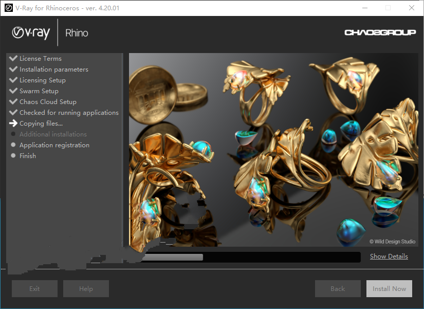This screenshot has height=309, width=424.
Task: Click the arrow icon beside Copying files
Action: coord(13,123)
